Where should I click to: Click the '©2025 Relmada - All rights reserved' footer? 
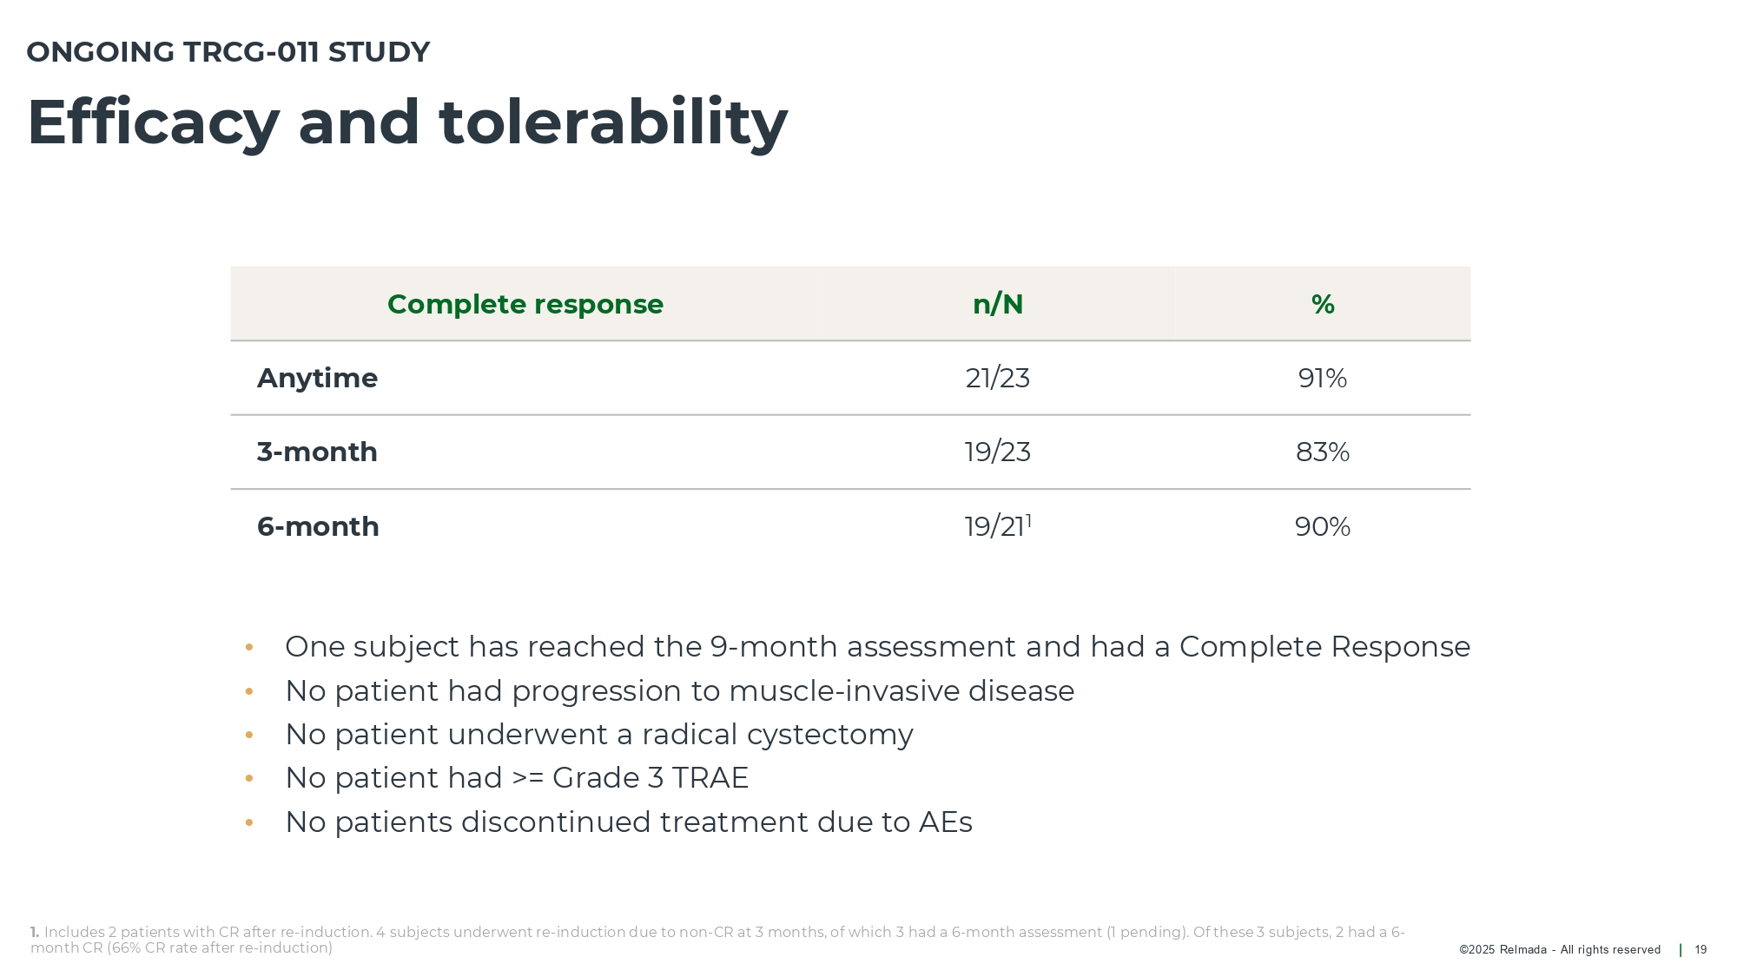click(1559, 950)
